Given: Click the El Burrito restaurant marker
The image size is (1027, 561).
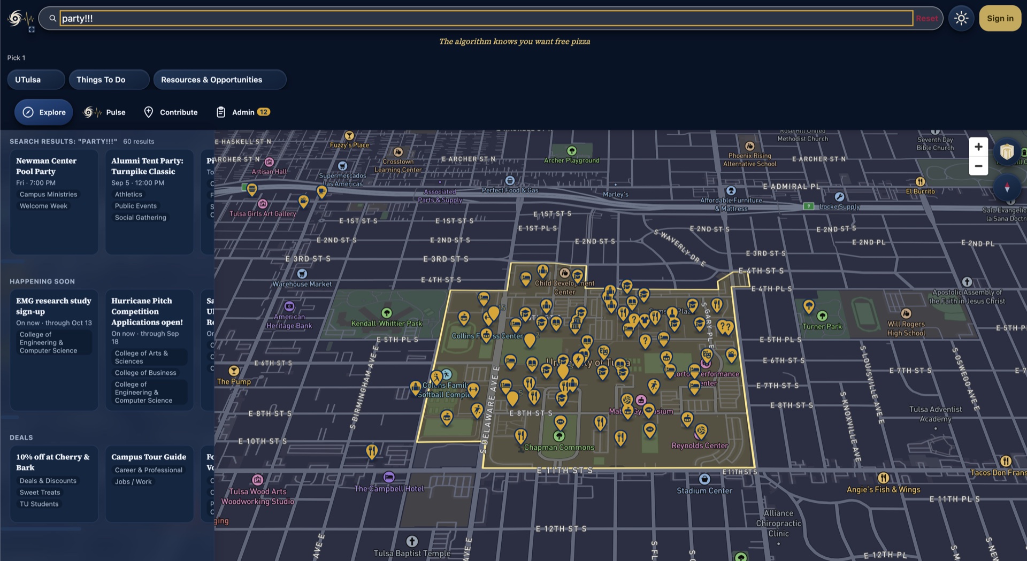Looking at the screenshot, I should [920, 182].
